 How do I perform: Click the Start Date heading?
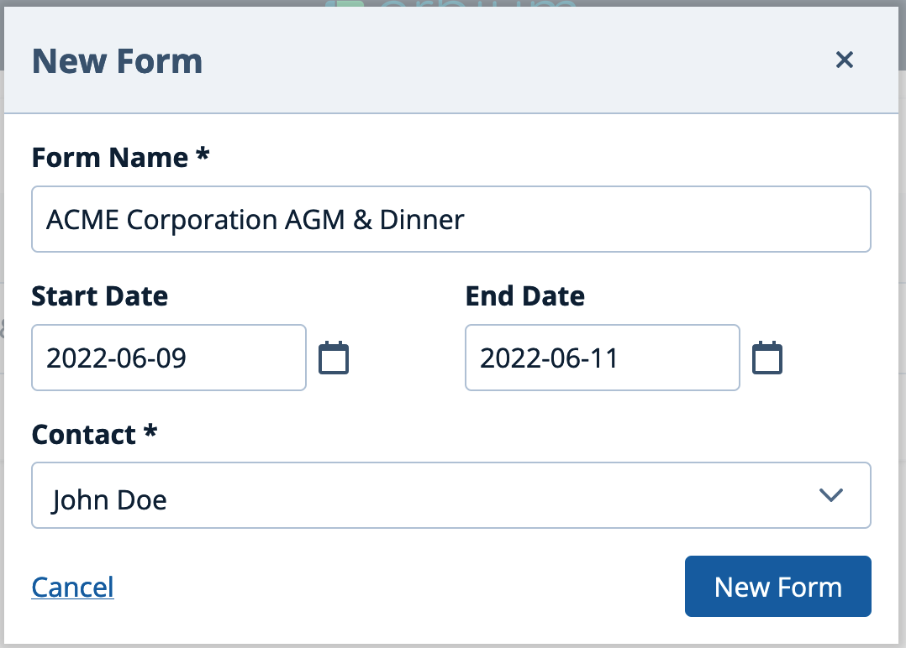click(99, 295)
